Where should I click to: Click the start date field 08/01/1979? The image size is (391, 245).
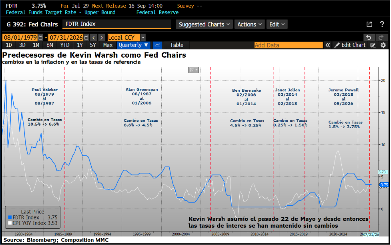(x=20, y=37)
